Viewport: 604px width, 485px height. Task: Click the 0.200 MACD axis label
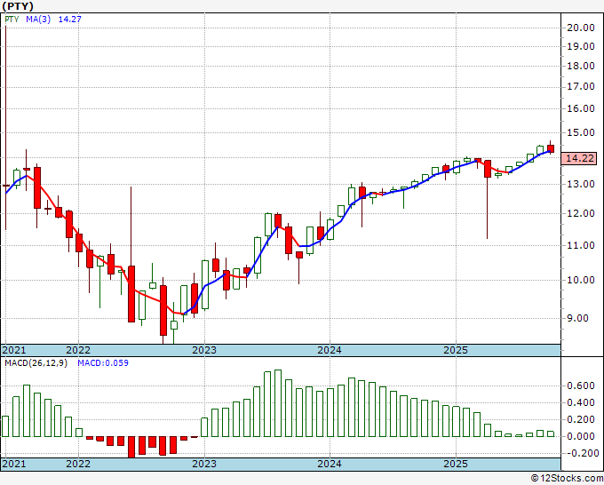click(581, 419)
